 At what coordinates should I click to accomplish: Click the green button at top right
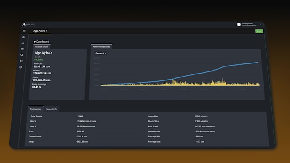tap(259, 31)
